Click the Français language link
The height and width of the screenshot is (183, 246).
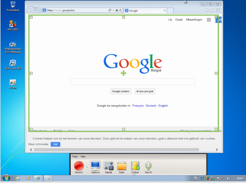pos(138,106)
